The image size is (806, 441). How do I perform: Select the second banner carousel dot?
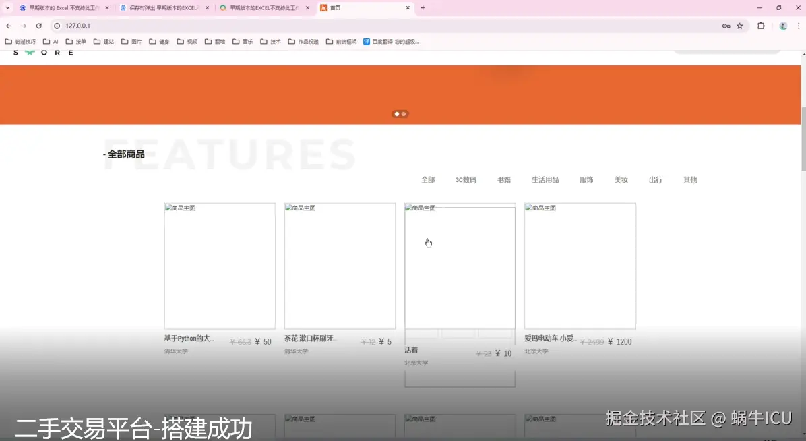tap(404, 114)
